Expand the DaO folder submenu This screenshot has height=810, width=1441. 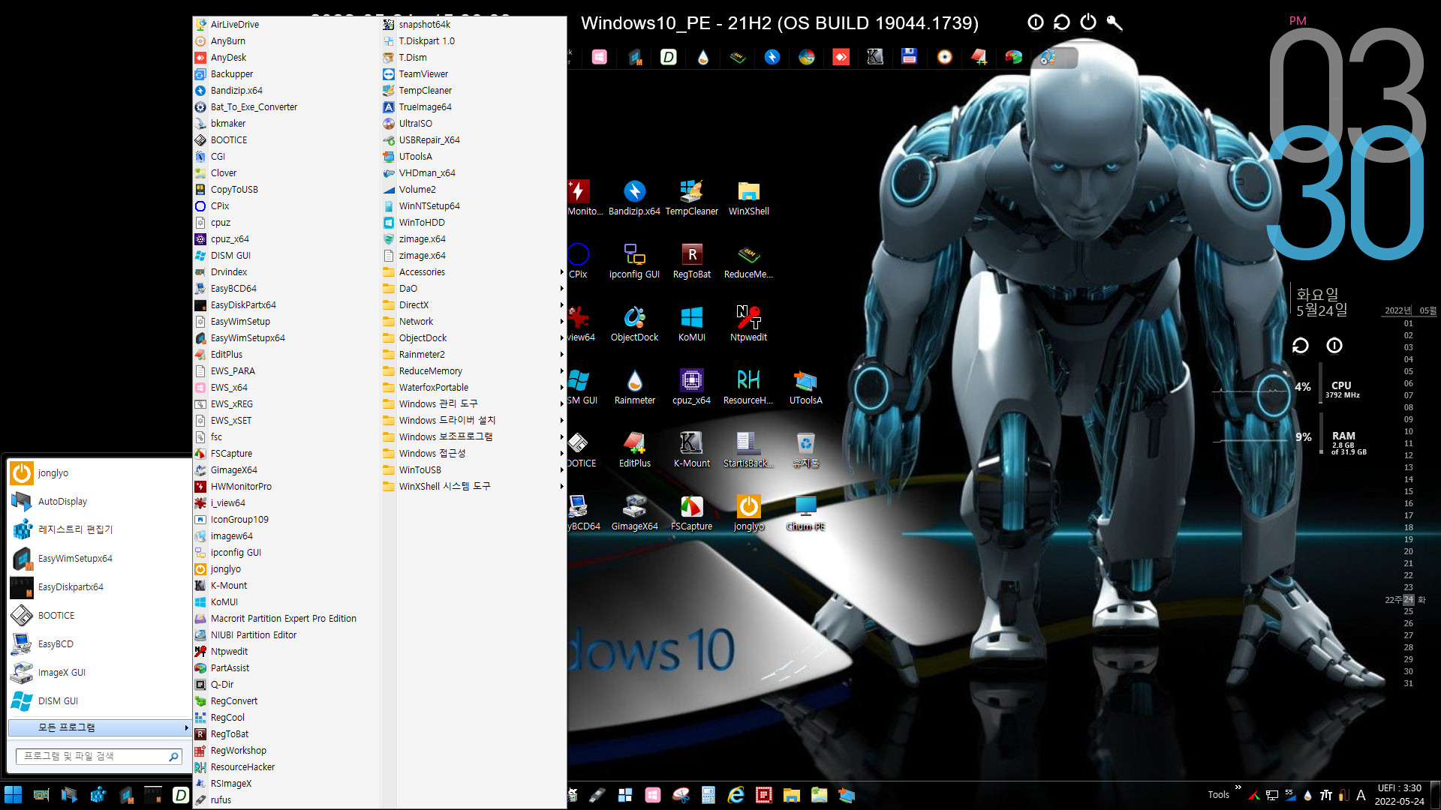click(474, 289)
